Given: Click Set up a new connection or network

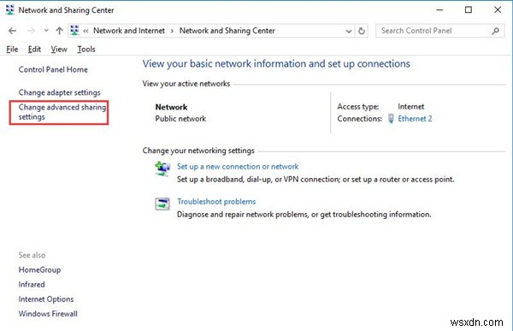Looking at the screenshot, I should coord(238,166).
